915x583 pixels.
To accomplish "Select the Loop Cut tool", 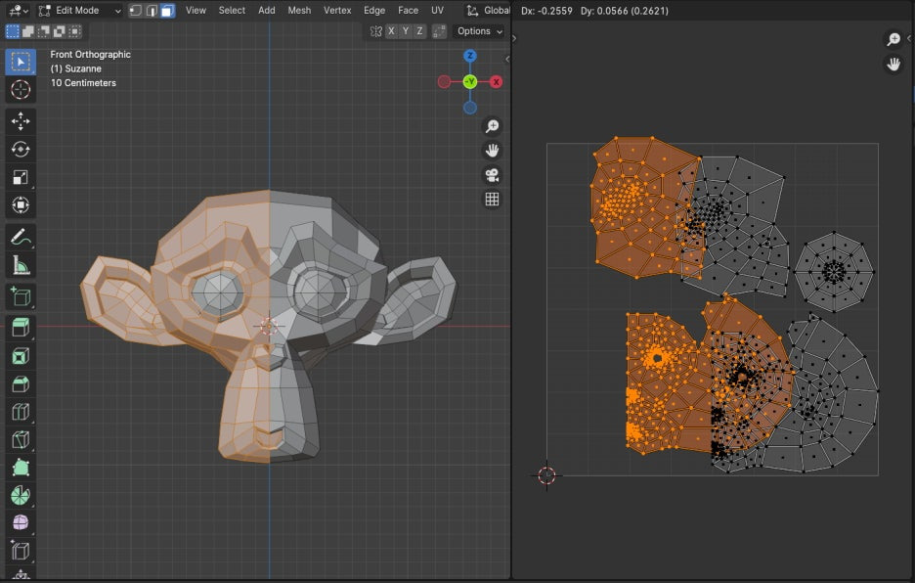I will 21,412.
